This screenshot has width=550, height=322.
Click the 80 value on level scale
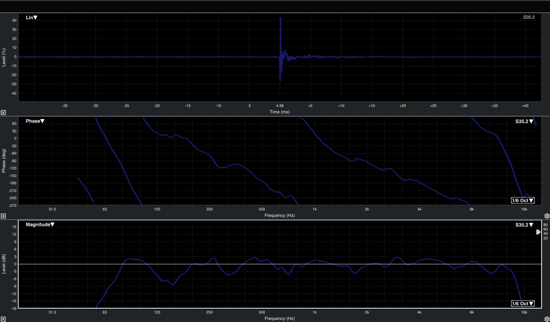(x=545, y=225)
